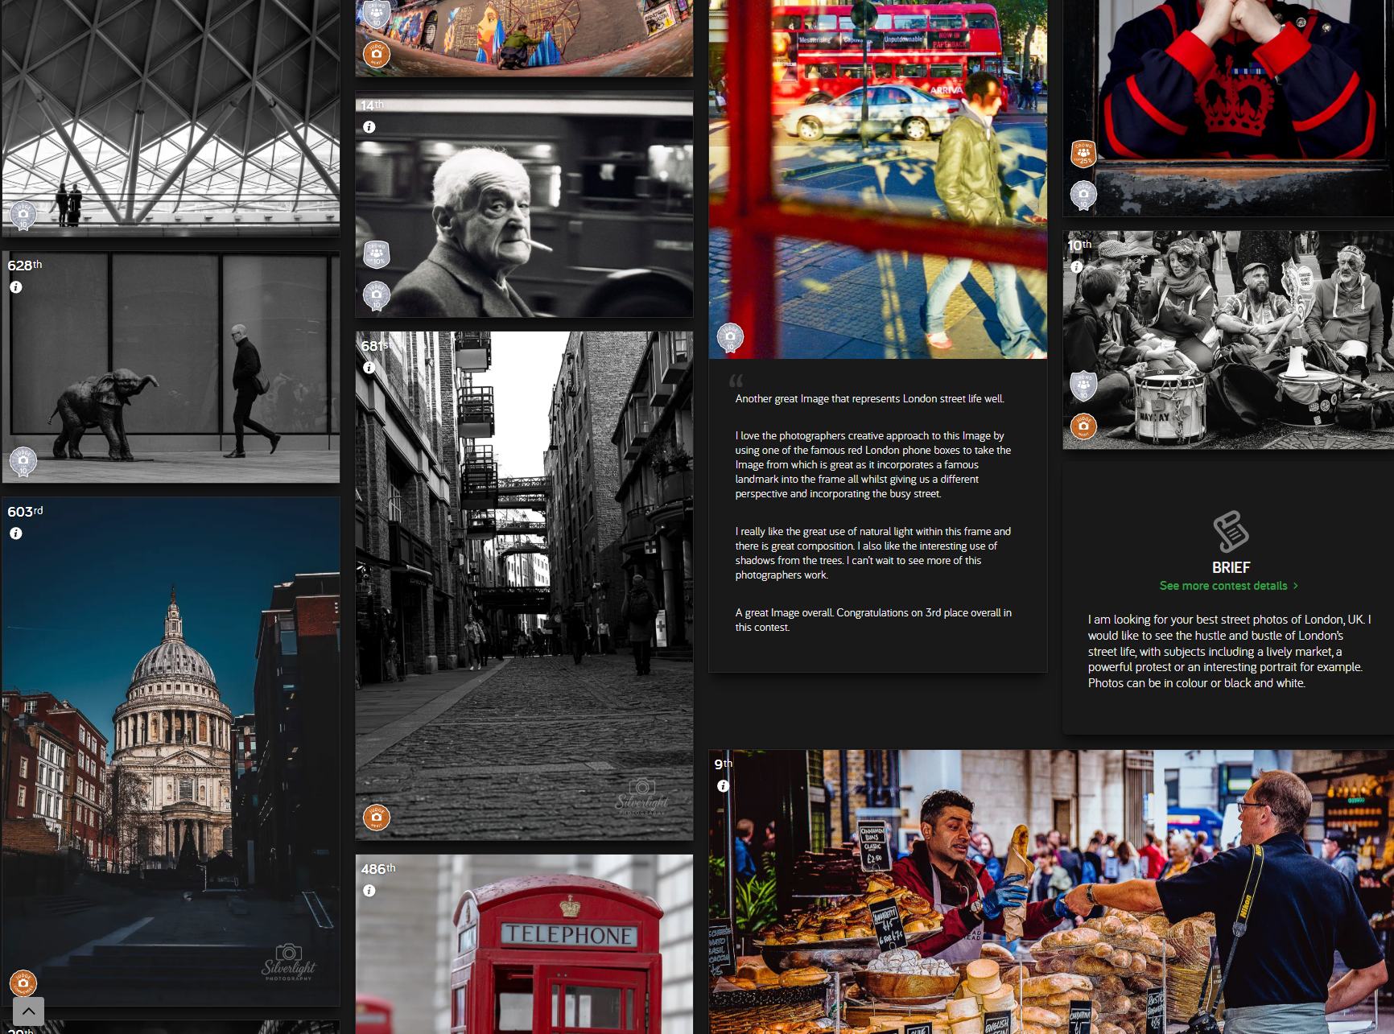Click the orange badge on the cobbled alley photo
Image resolution: width=1394 pixels, height=1034 pixels.
coord(377,818)
